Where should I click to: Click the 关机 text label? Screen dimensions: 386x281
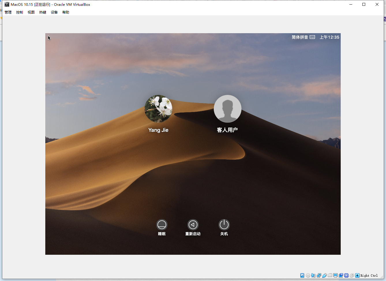(224, 234)
